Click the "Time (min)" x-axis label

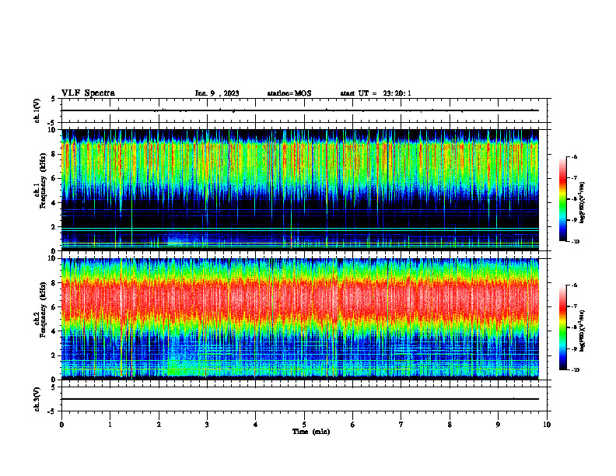click(x=311, y=432)
